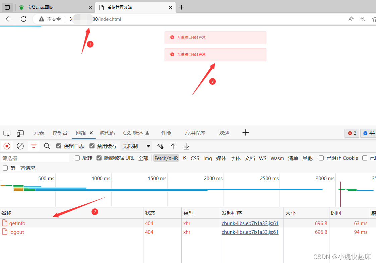Select the Wasm request type filter
Screen dimensions: 376x263
pos(277,158)
